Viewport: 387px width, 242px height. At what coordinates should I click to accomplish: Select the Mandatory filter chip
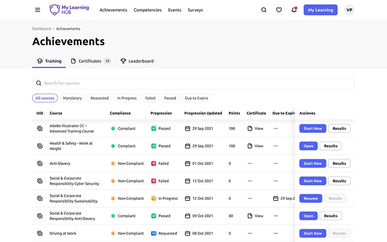point(73,98)
